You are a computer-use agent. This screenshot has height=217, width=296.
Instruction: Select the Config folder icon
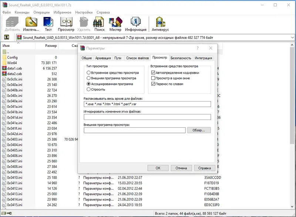[4, 57]
